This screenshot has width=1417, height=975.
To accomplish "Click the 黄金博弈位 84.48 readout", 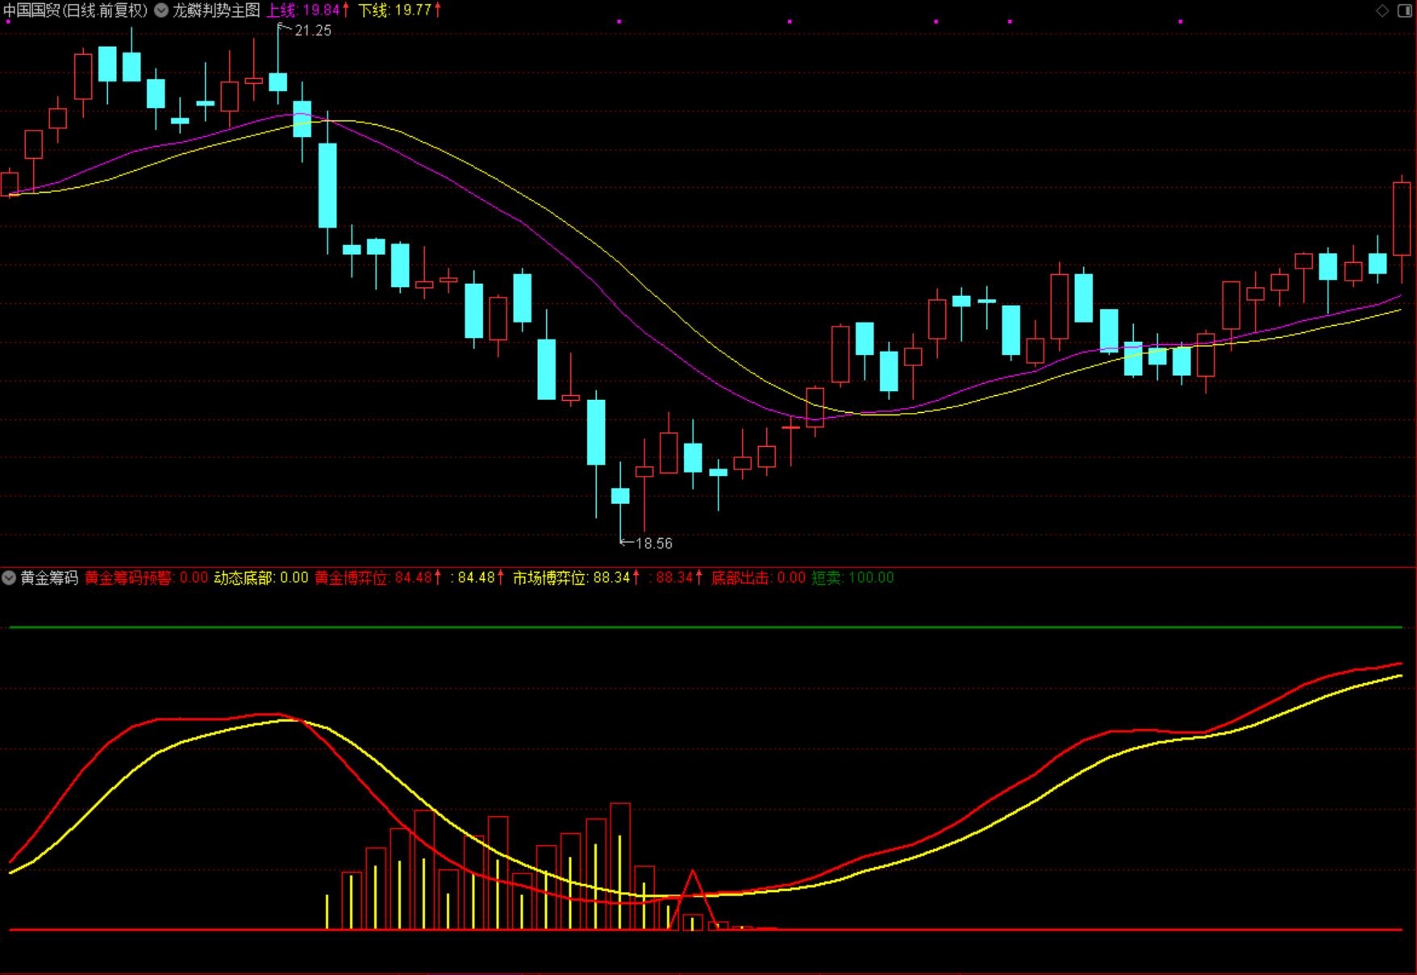I will point(378,577).
